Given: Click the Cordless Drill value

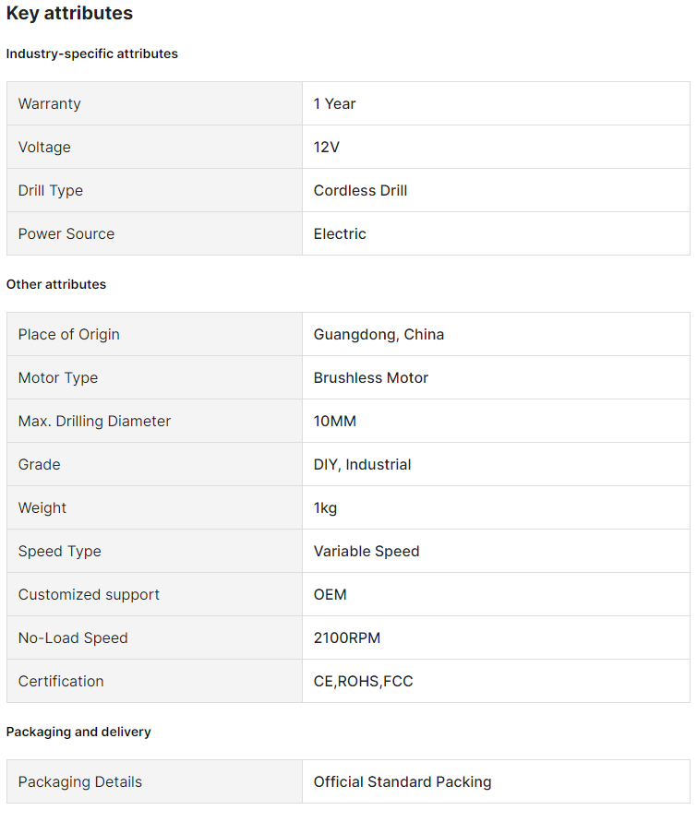Looking at the screenshot, I should pos(360,190).
